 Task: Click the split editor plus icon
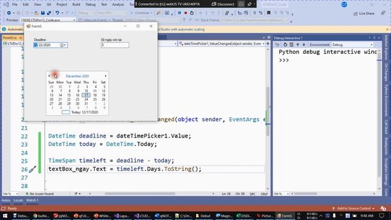(268, 43)
